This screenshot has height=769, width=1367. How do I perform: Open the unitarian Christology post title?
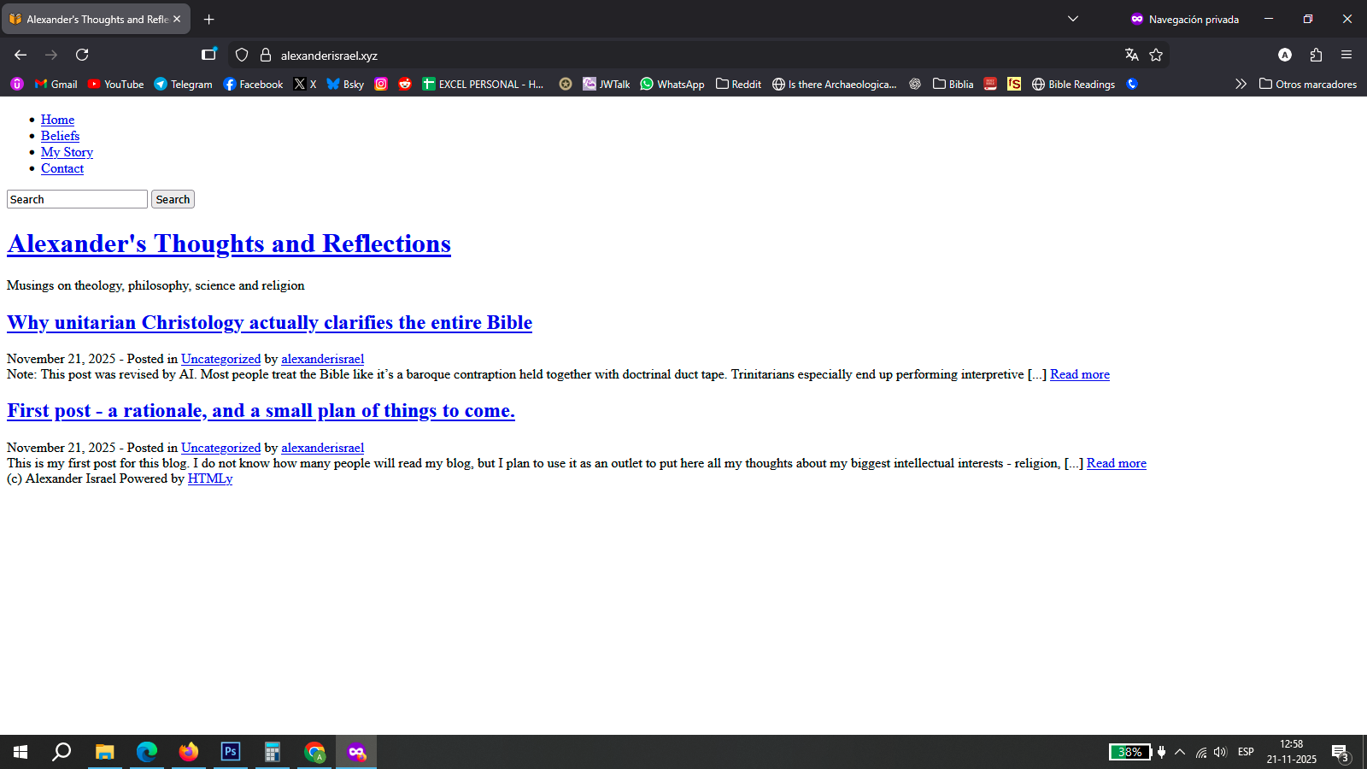(269, 323)
